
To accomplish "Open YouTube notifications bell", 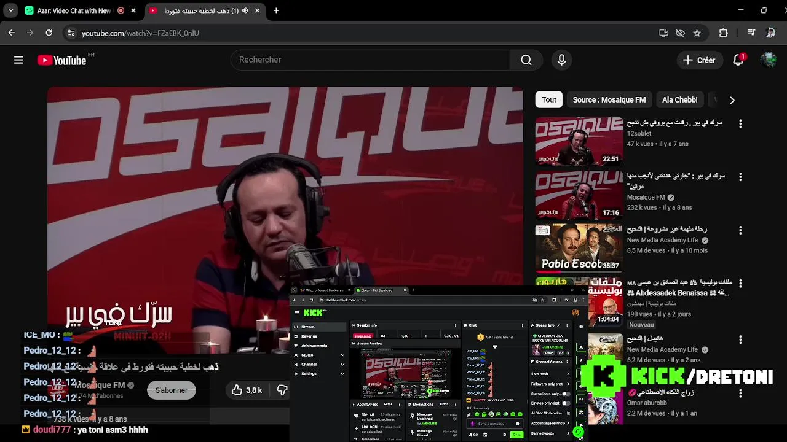I will (738, 60).
